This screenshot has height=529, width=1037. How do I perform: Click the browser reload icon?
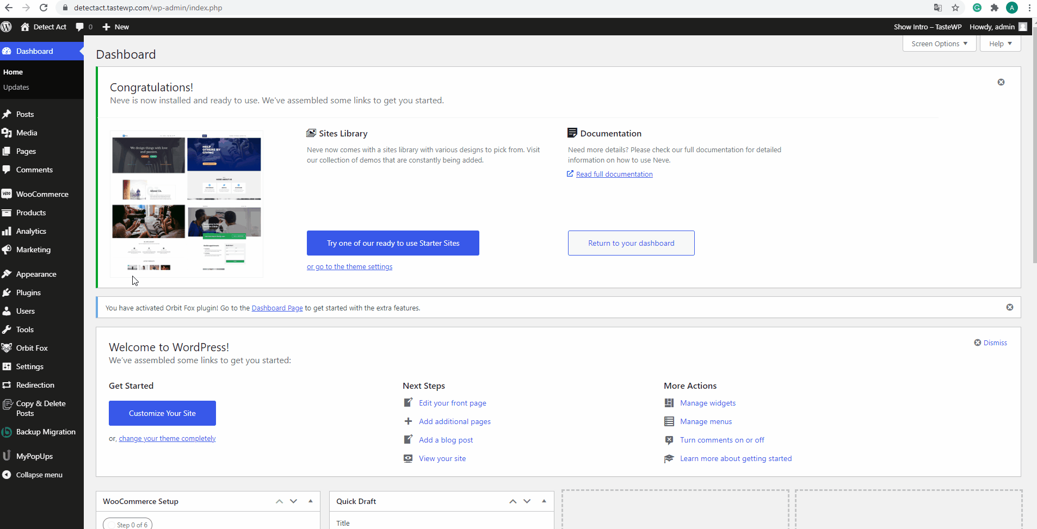(x=44, y=8)
